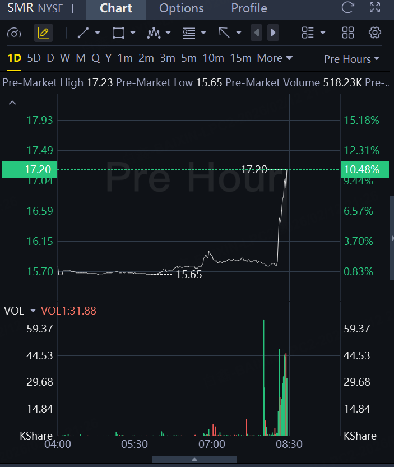
Task: Collapse the pre-market info header chevron
Action: tap(12, 103)
